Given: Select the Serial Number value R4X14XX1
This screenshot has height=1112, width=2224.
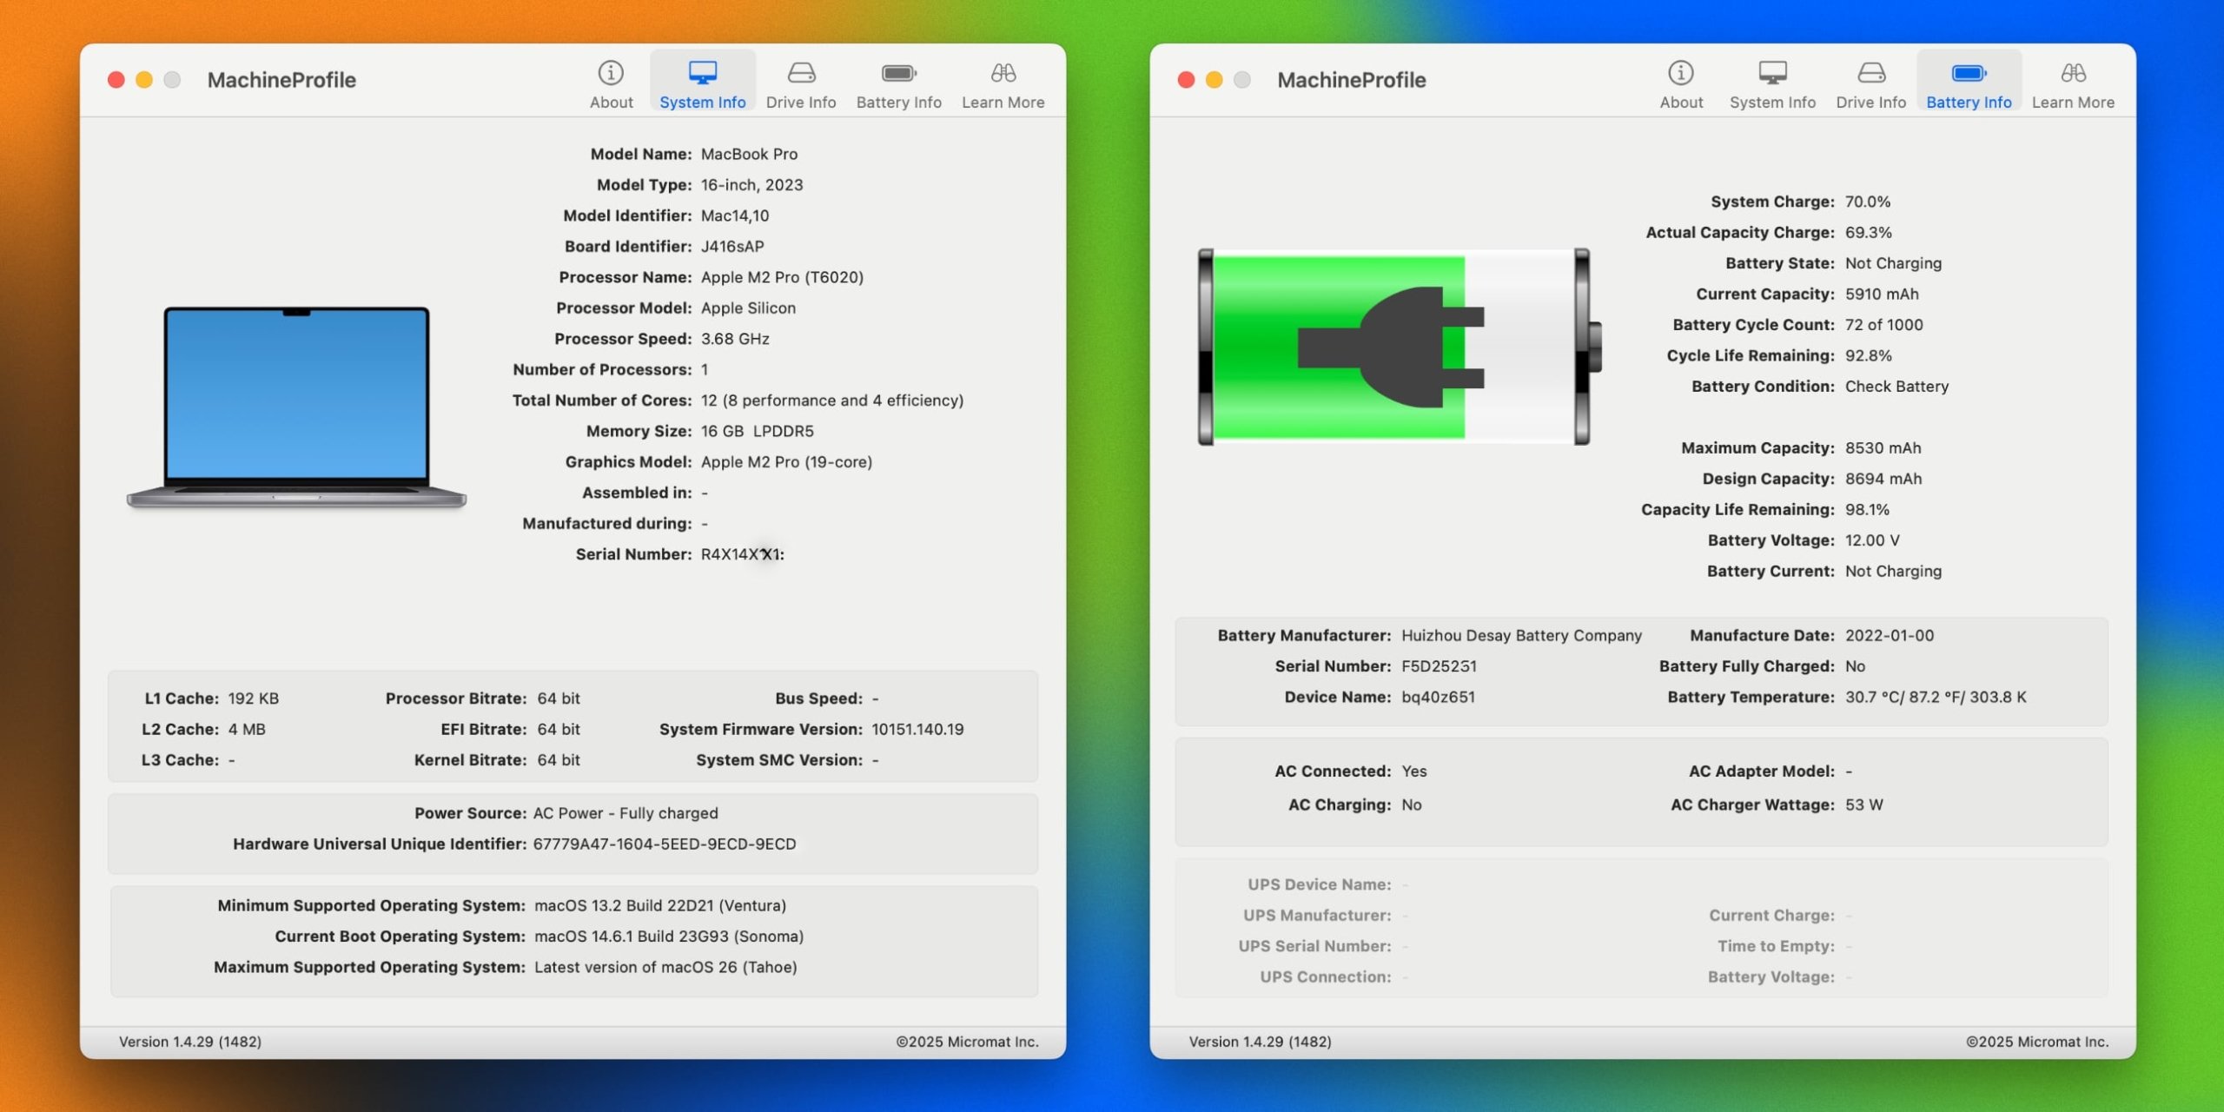Looking at the screenshot, I should point(743,553).
